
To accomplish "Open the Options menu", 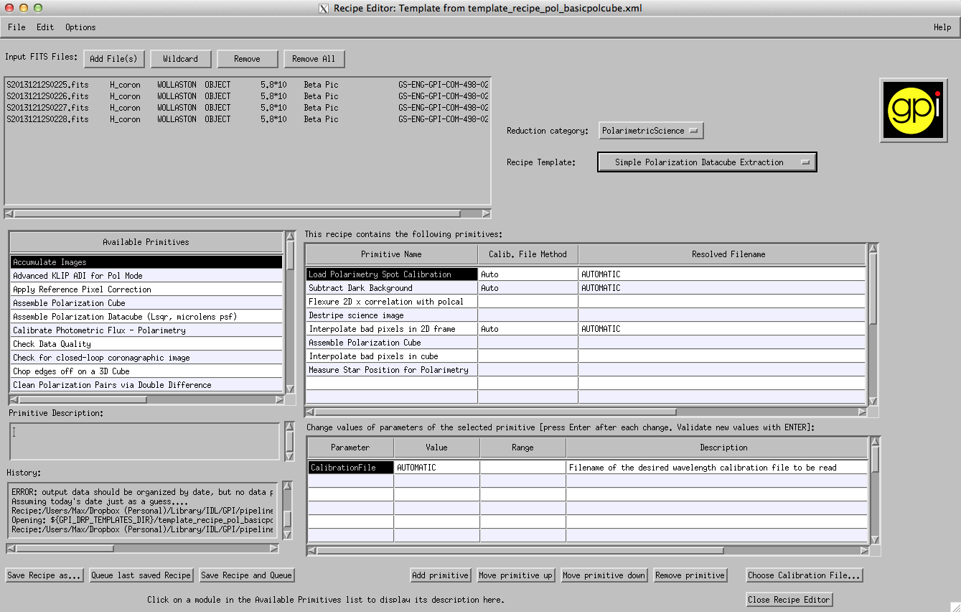I will 80,27.
